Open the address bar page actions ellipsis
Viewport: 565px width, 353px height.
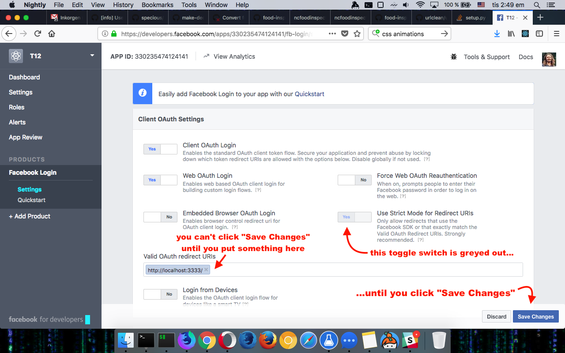[x=332, y=34]
